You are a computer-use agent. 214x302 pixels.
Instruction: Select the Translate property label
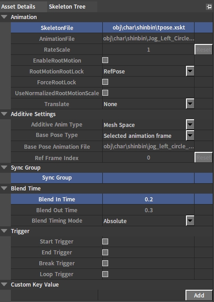[57, 104]
